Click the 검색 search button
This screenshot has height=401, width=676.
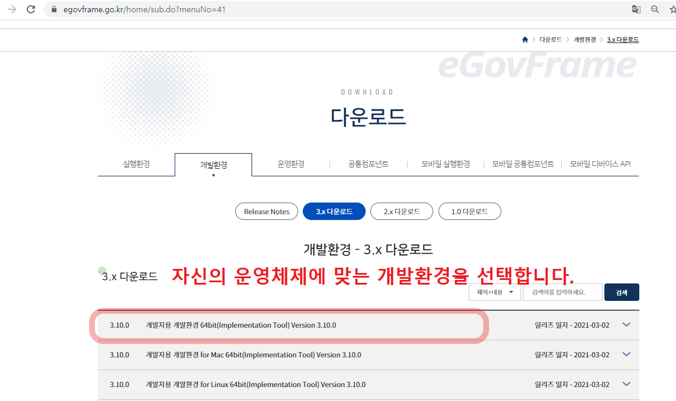coord(622,293)
